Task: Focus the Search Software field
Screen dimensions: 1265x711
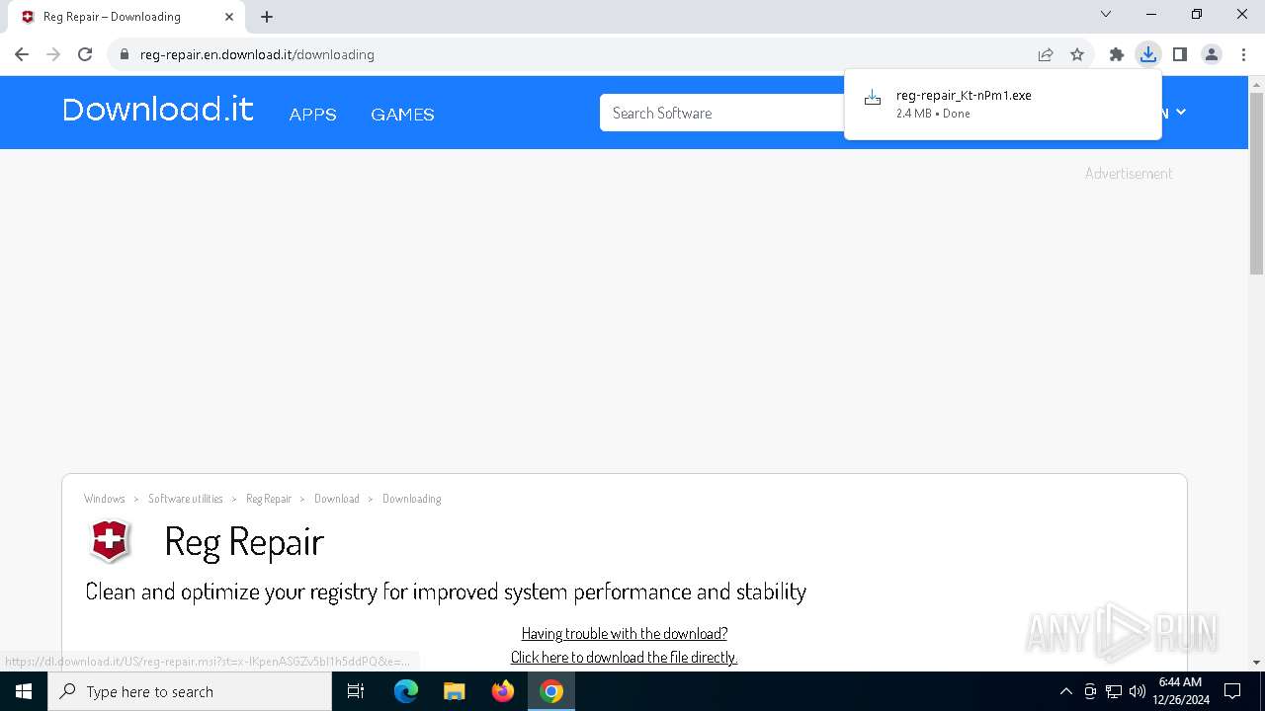Action: [722, 113]
